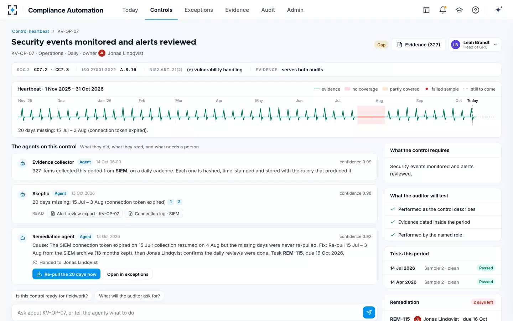Send the message with paper plane icon
The image size is (513, 321).
point(369,312)
